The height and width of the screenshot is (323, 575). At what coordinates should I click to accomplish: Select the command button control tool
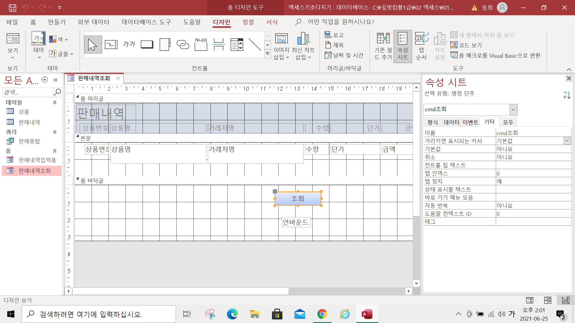[x=147, y=45]
